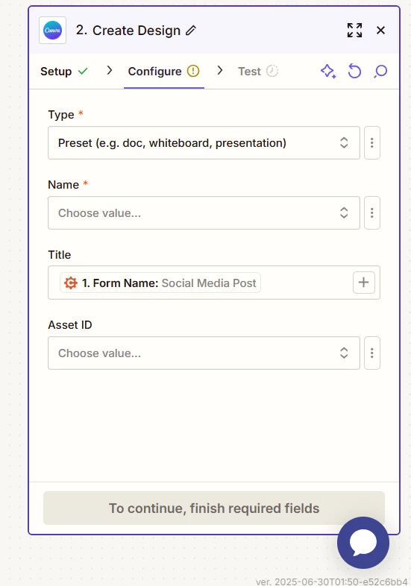
Task: Click the Canva app icon
Action: coord(53,31)
